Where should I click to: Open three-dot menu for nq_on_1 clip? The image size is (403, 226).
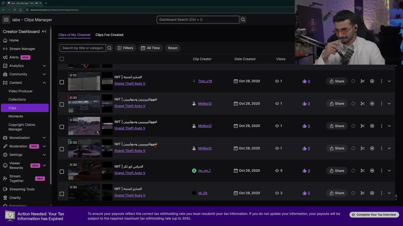pos(382,171)
